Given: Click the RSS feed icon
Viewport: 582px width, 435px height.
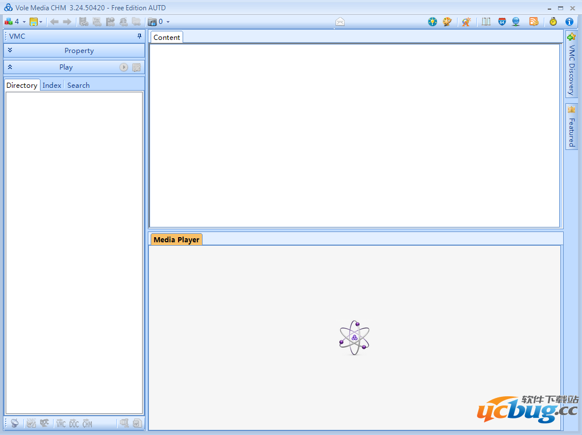Looking at the screenshot, I should pos(533,22).
